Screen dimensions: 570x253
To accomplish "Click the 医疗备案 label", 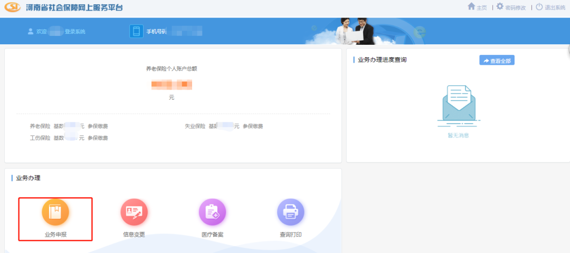I will [x=213, y=235].
